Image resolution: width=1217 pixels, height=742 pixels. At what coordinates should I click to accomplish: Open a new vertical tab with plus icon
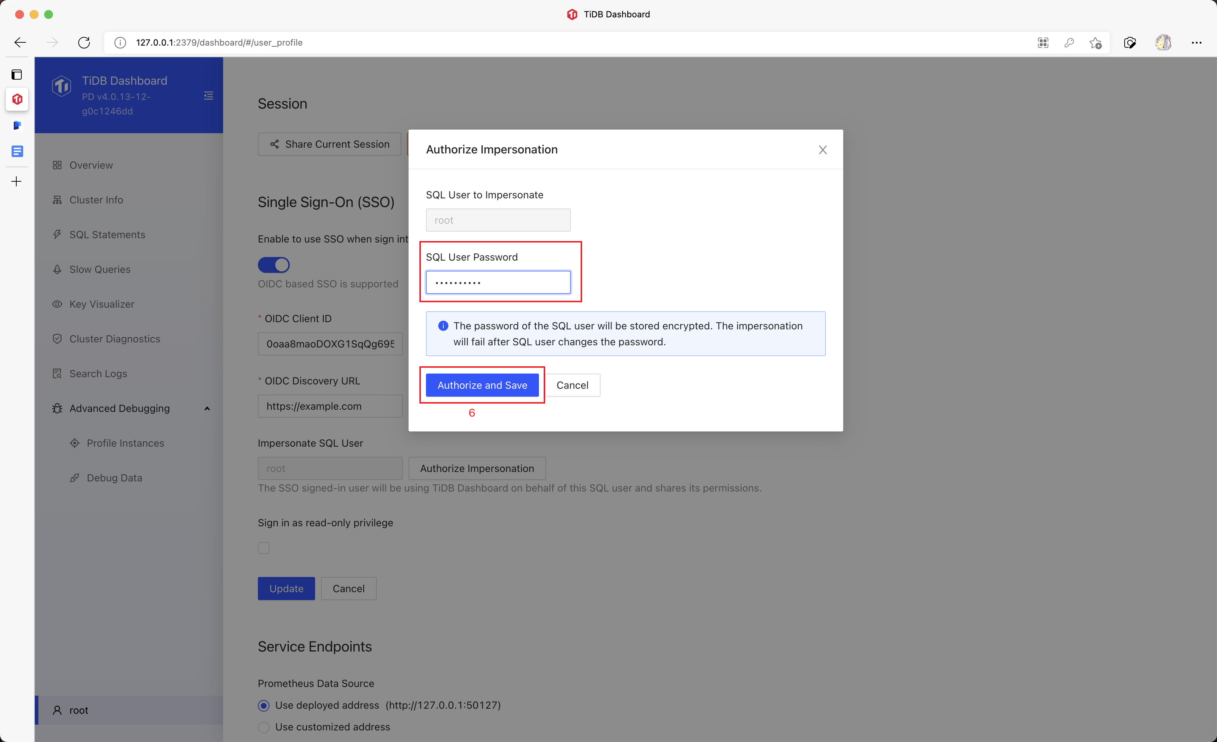(x=17, y=181)
